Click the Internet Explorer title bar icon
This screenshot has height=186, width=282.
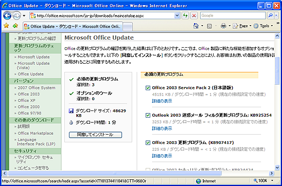click(x=5, y=6)
